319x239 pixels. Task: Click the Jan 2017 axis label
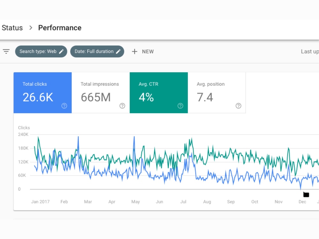[x=40, y=202]
